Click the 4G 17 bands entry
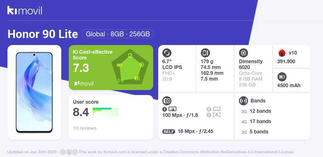The height and width of the screenshot is (157, 323). 256,121
